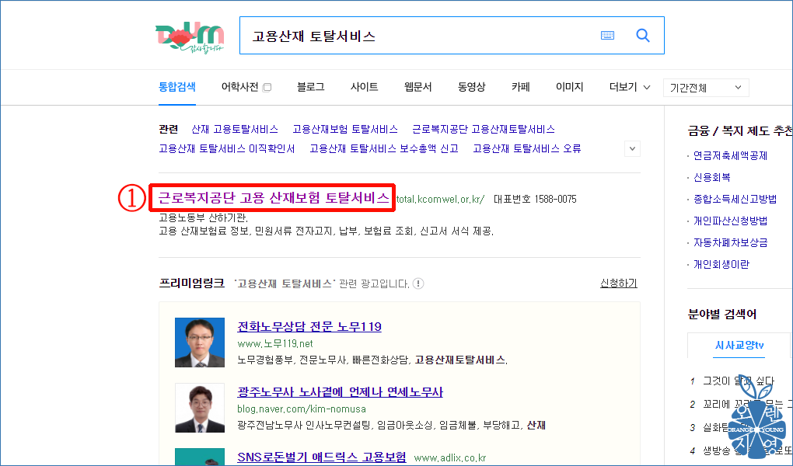793x466 pixels.
Task: Click related search 고용산재 토탈서비스 오류
Action: coord(527,148)
